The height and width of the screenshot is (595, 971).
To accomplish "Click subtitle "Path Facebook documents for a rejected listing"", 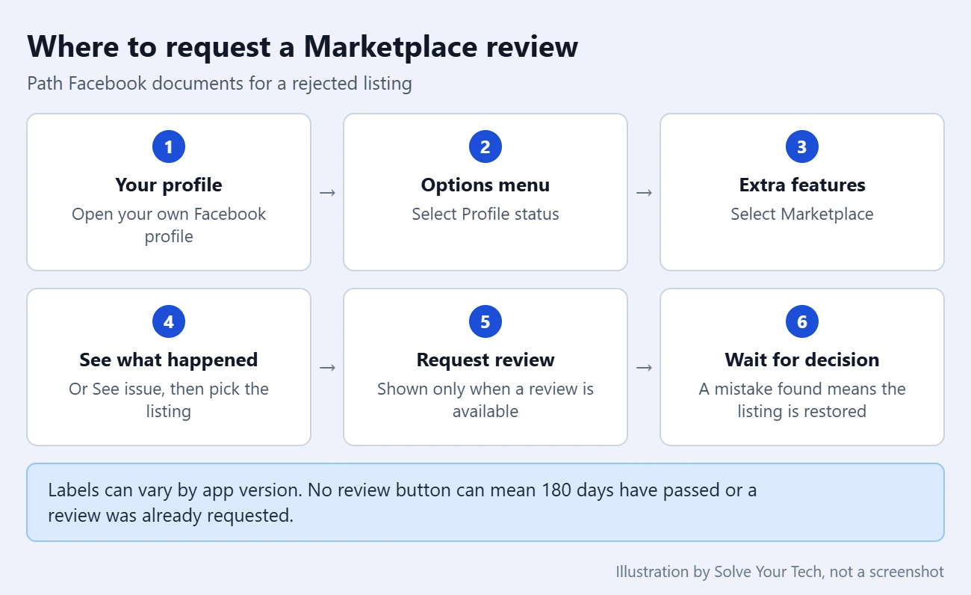I will click(x=220, y=83).
